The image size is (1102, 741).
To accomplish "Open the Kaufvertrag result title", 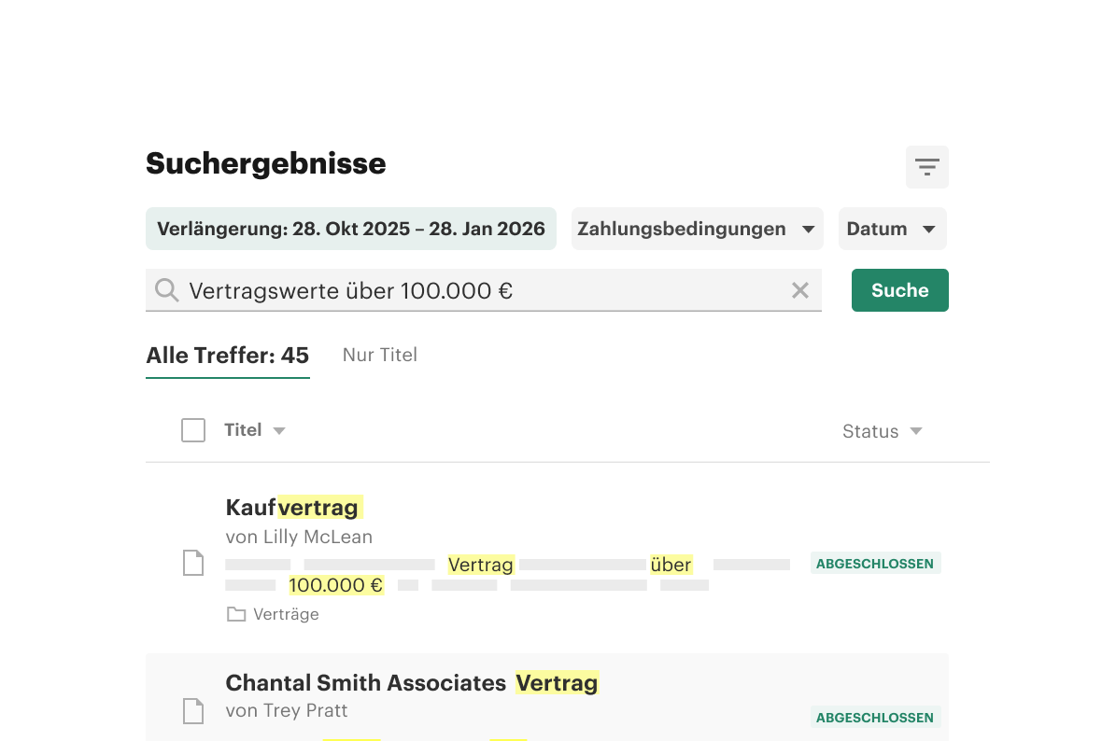I will pyautogui.click(x=292, y=507).
